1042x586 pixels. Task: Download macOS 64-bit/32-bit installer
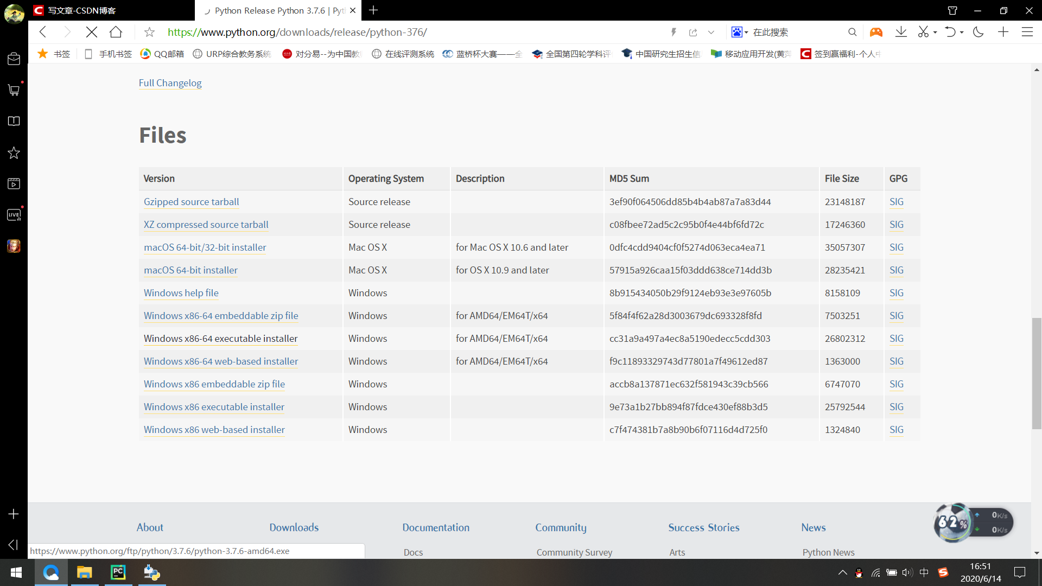coord(205,247)
